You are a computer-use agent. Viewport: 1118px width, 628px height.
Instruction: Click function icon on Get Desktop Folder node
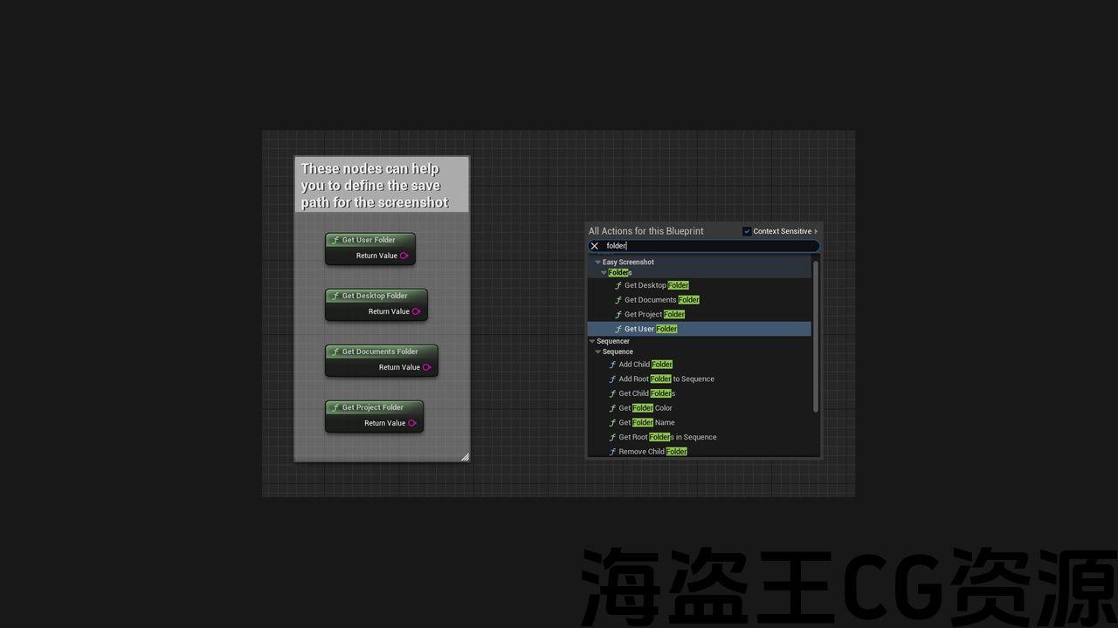(x=335, y=296)
